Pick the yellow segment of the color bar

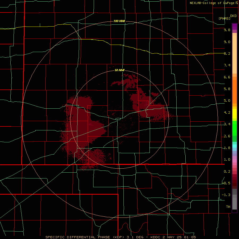tap(234, 114)
